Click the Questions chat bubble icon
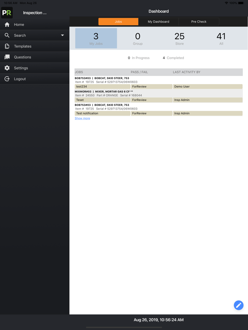 7,57
